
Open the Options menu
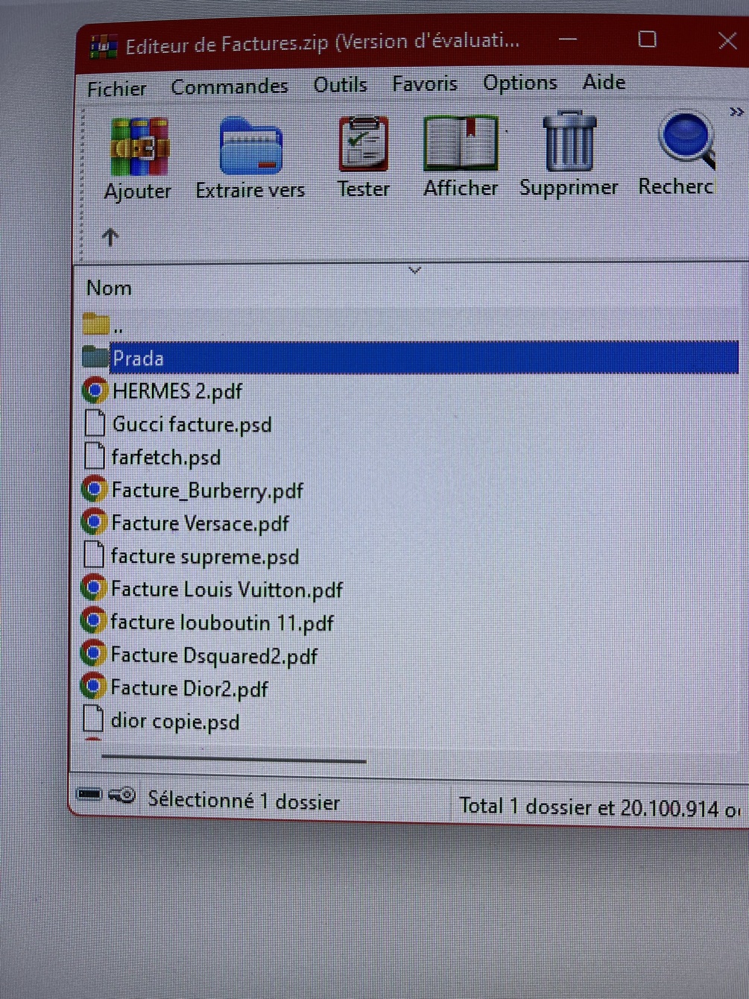click(x=520, y=83)
